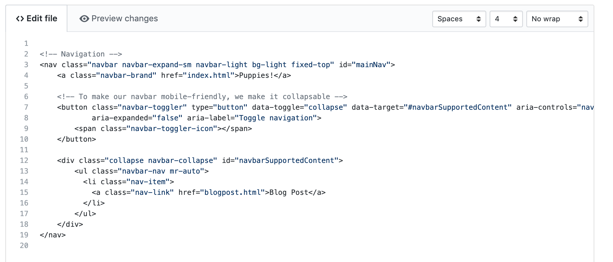Click line number 20 in the gutter
The height and width of the screenshot is (262, 613).
24,245
